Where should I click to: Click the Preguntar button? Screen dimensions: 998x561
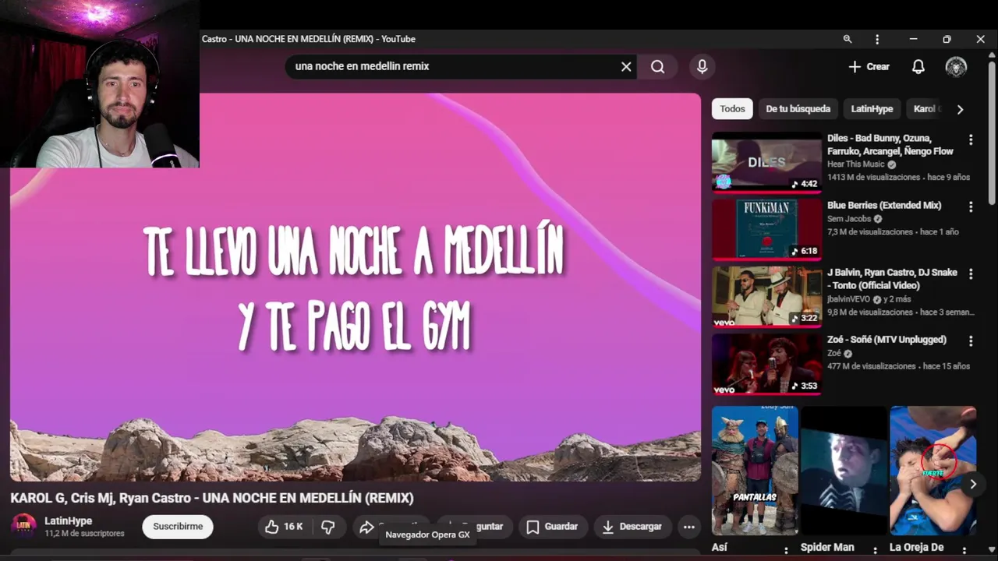(475, 527)
